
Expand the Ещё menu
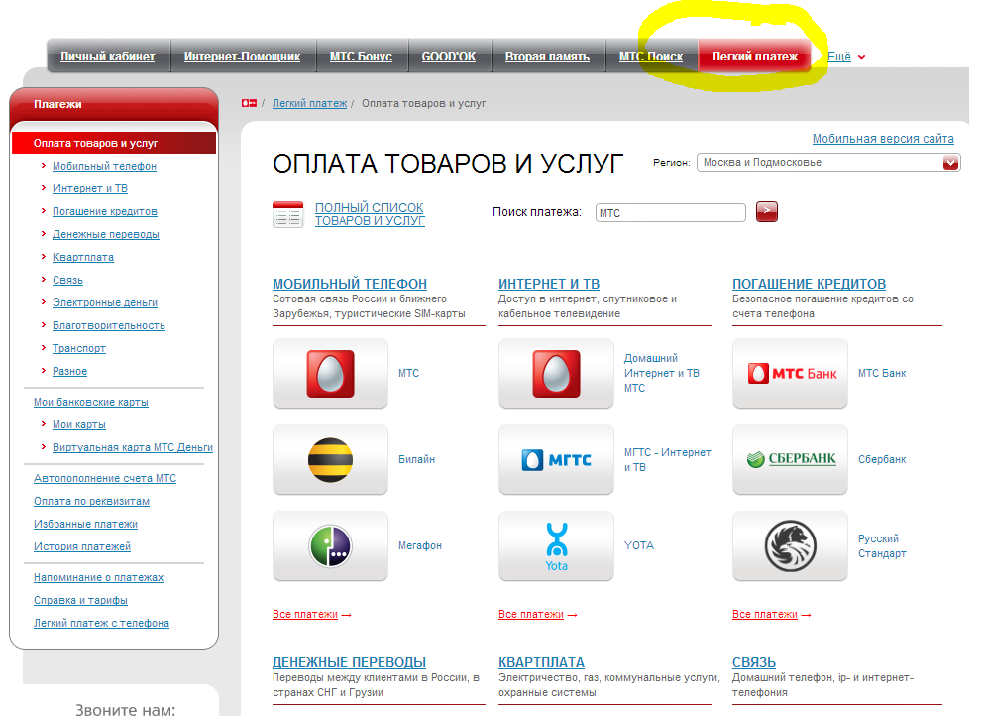coord(845,57)
